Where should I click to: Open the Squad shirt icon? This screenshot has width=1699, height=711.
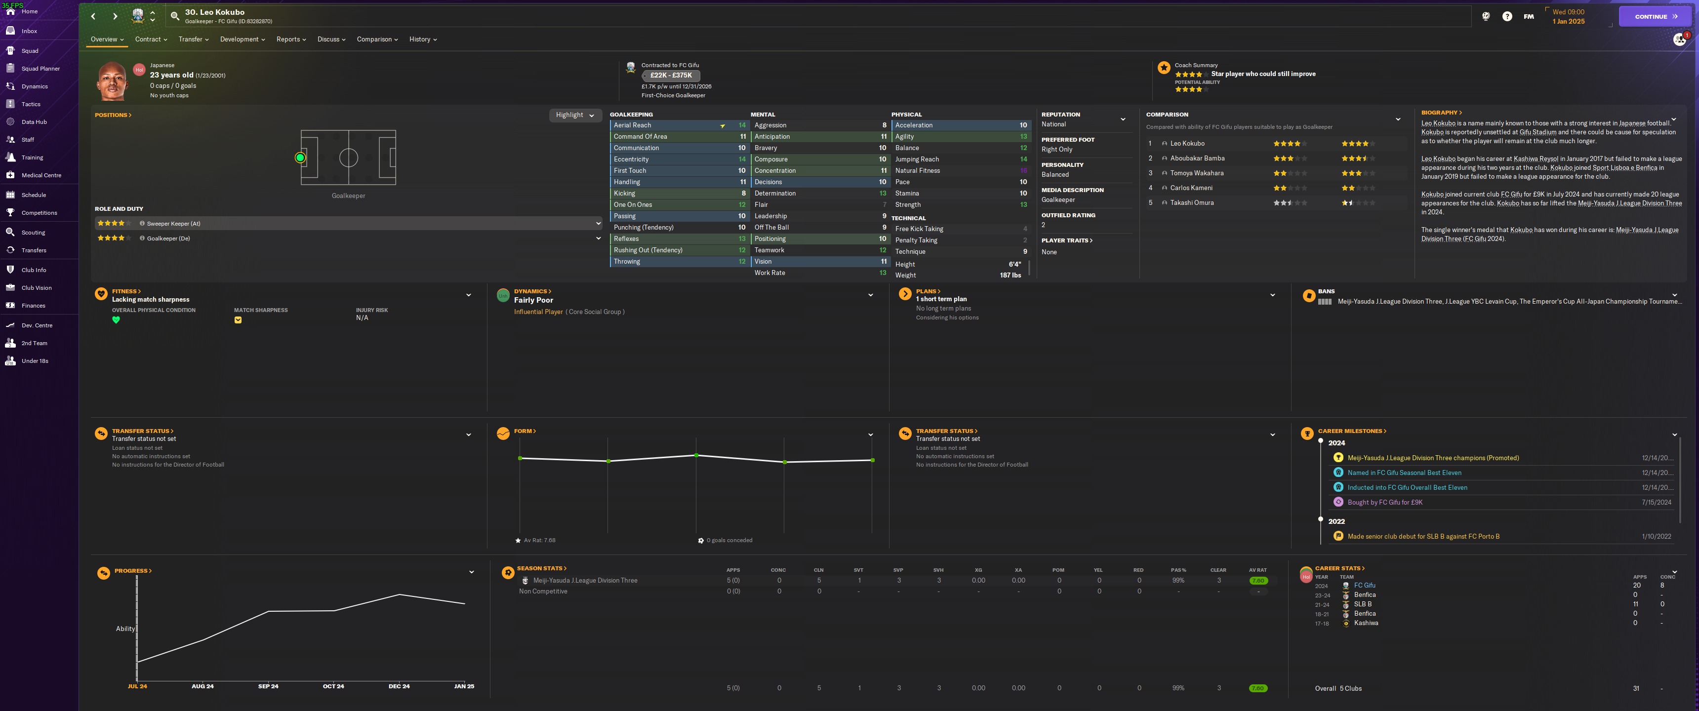(10, 51)
